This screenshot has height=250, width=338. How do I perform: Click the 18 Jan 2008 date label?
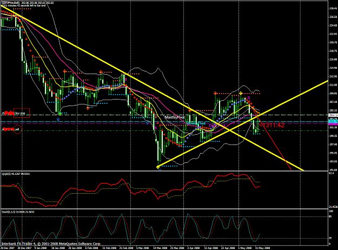pyautogui.click(x=57, y=248)
